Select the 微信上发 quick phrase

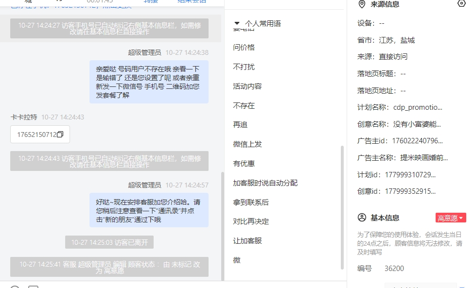pyautogui.click(x=247, y=144)
